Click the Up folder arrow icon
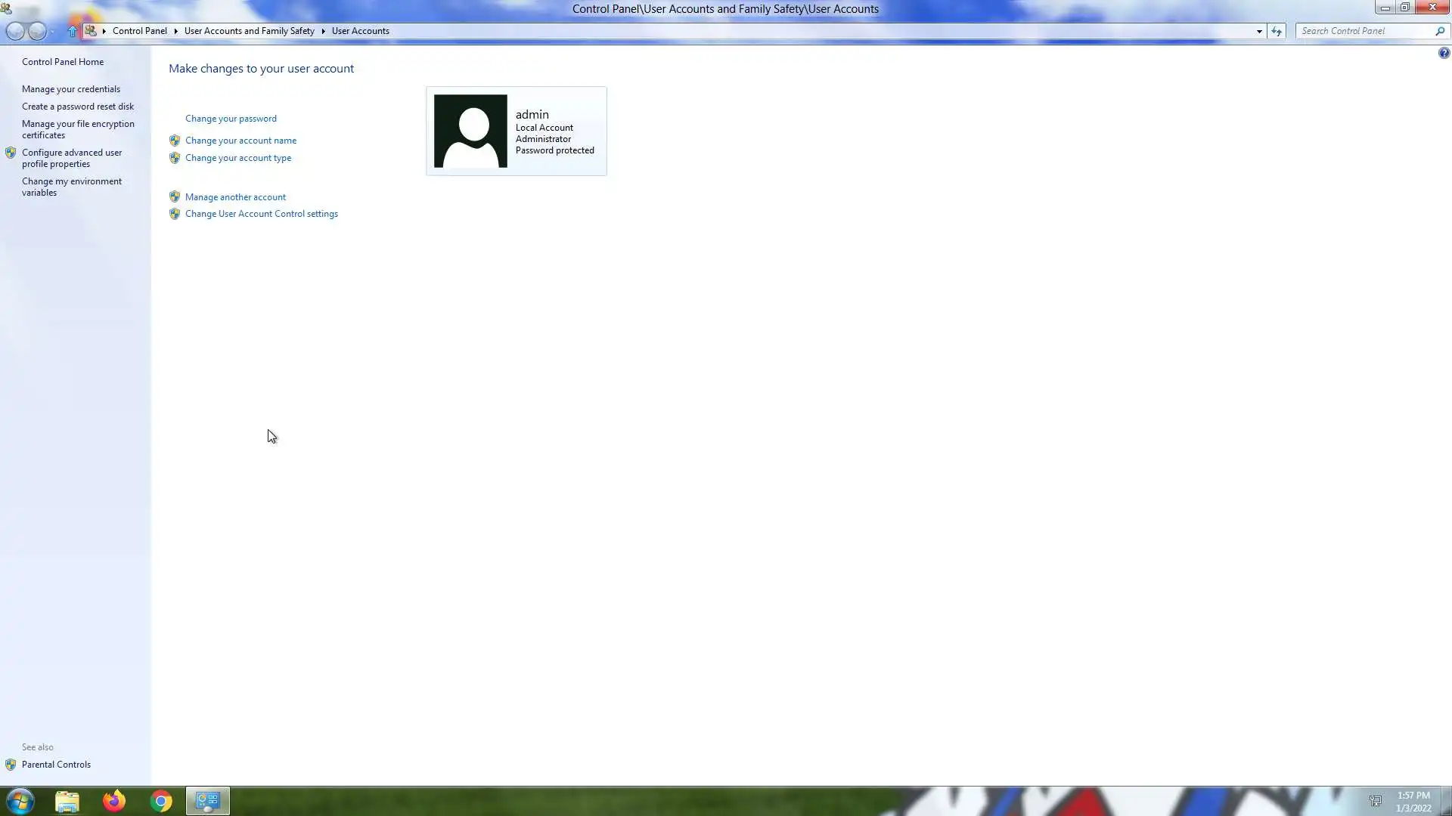 pyautogui.click(x=73, y=31)
